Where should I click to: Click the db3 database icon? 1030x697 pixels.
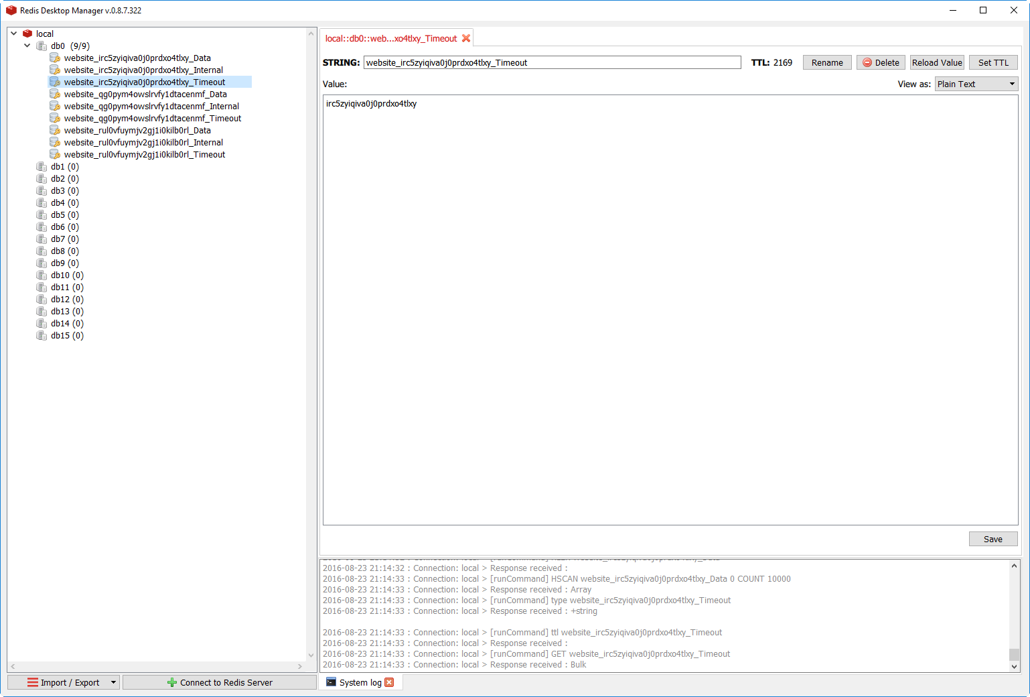click(x=42, y=190)
